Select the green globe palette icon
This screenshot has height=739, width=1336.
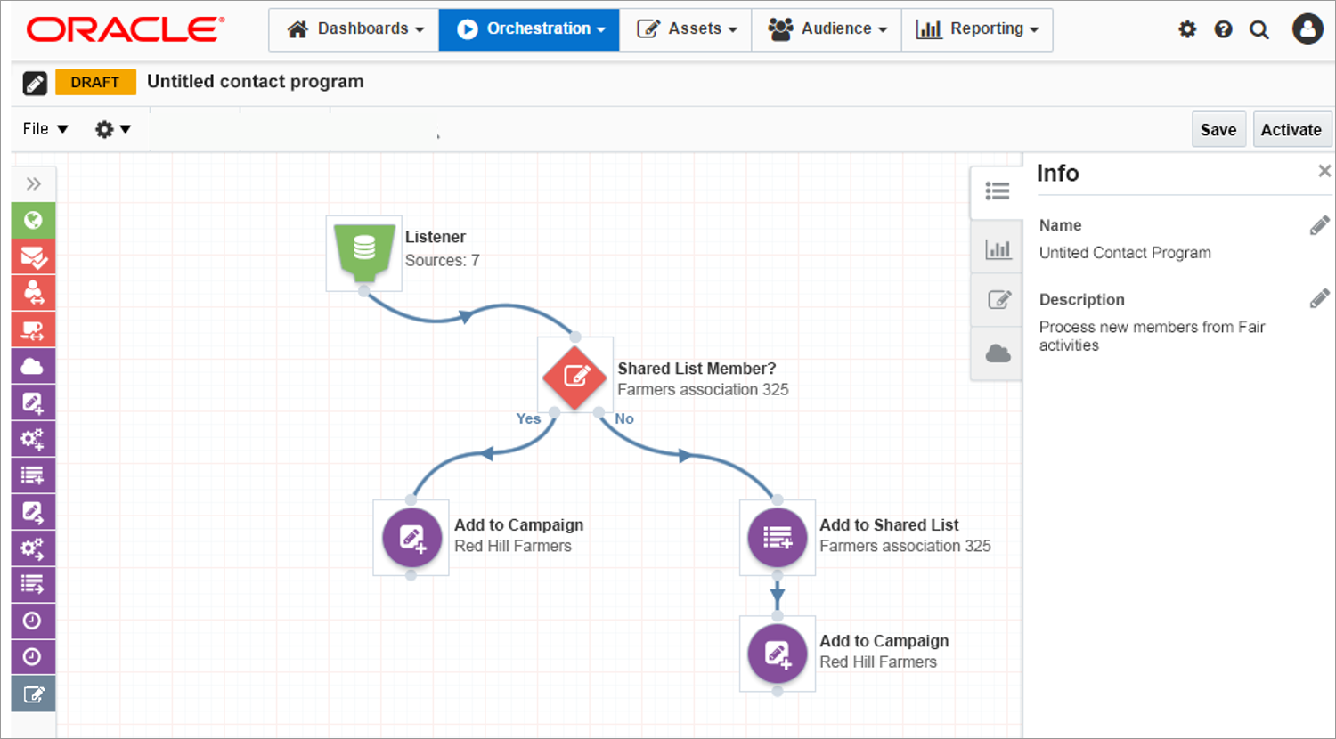tap(34, 220)
